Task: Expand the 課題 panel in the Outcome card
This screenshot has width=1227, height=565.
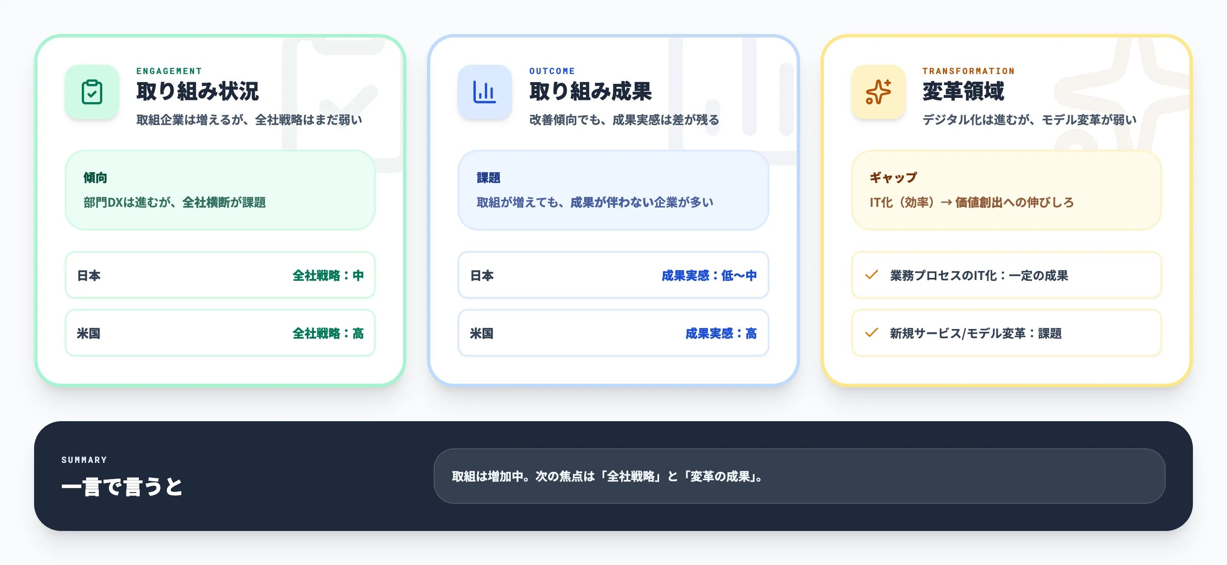Action: (x=613, y=190)
